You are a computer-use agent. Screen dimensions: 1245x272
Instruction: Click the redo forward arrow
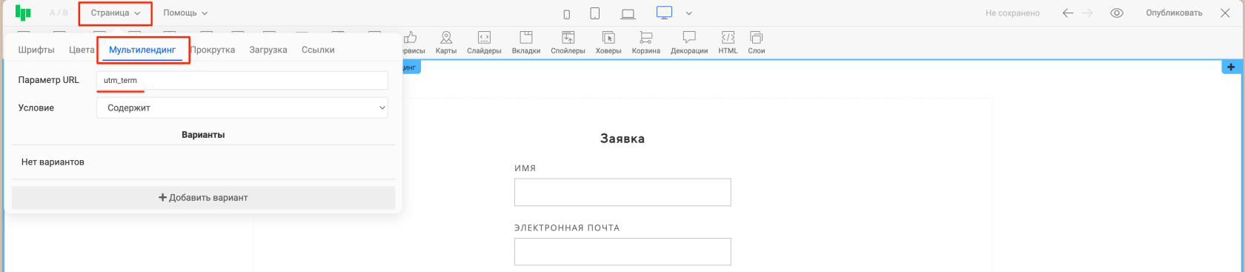point(1087,13)
